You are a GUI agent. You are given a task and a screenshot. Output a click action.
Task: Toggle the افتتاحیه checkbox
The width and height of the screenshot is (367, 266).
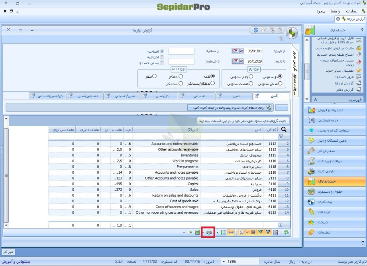162,51
